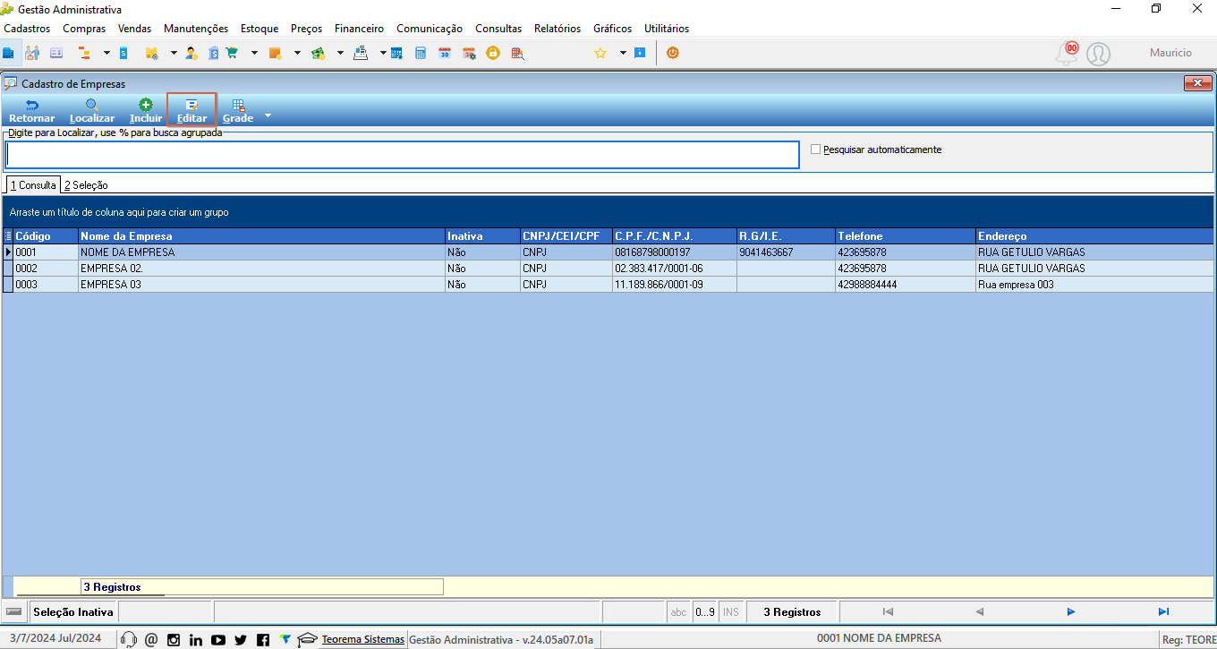Click the graduation cap icon in status bar
The width and height of the screenshot is (1217, 649).
(308, 639)
